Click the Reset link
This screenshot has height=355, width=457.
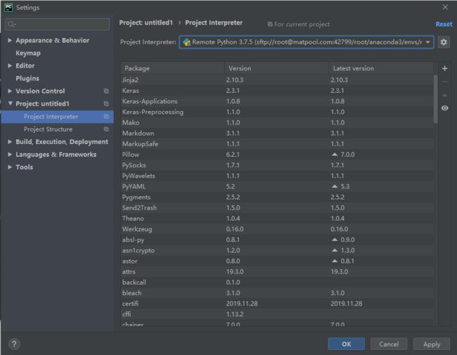444,24
